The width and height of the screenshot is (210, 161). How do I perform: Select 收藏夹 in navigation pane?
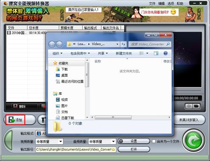pos(63,63)
